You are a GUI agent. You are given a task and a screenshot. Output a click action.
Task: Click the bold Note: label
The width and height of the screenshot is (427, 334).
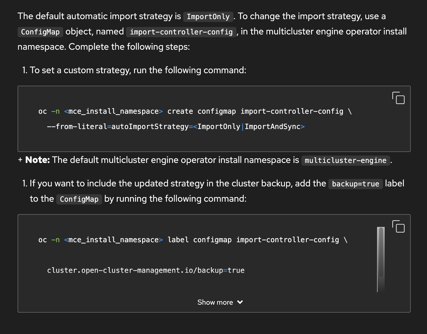tap(37, 160)
